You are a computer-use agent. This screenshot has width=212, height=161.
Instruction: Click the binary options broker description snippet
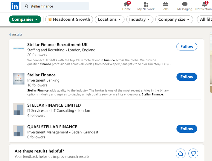[x=98, y=92]
